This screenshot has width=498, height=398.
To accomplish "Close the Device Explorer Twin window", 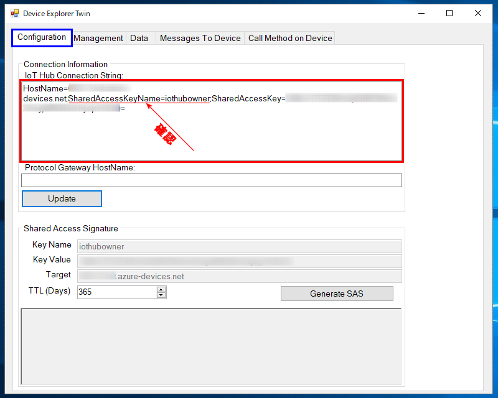I will (477, 13).
